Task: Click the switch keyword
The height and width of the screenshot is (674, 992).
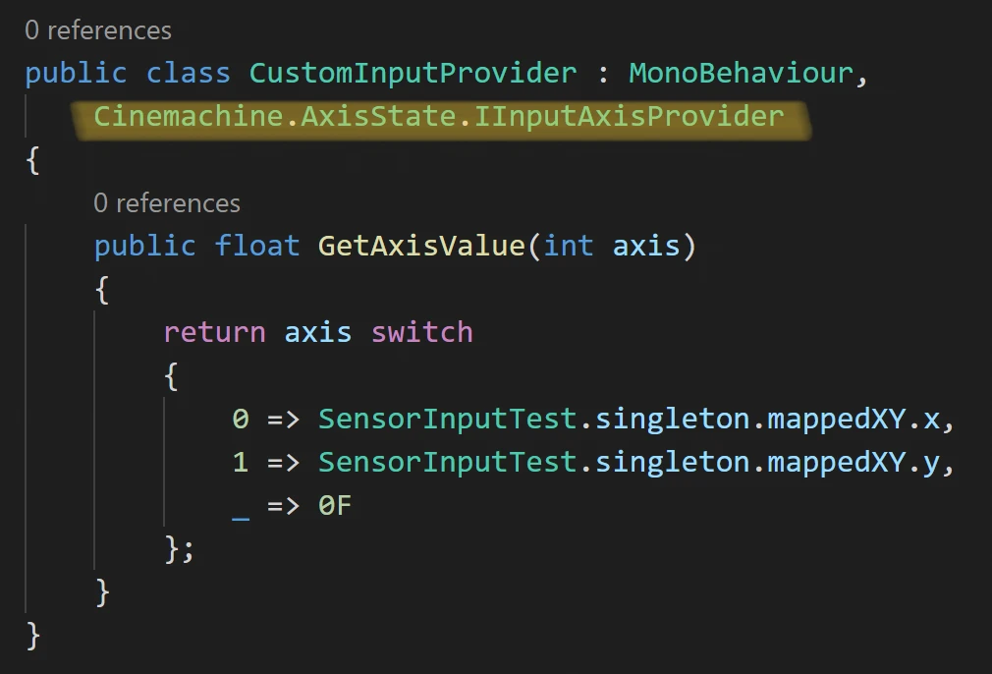Action: (x=421, y=332)
